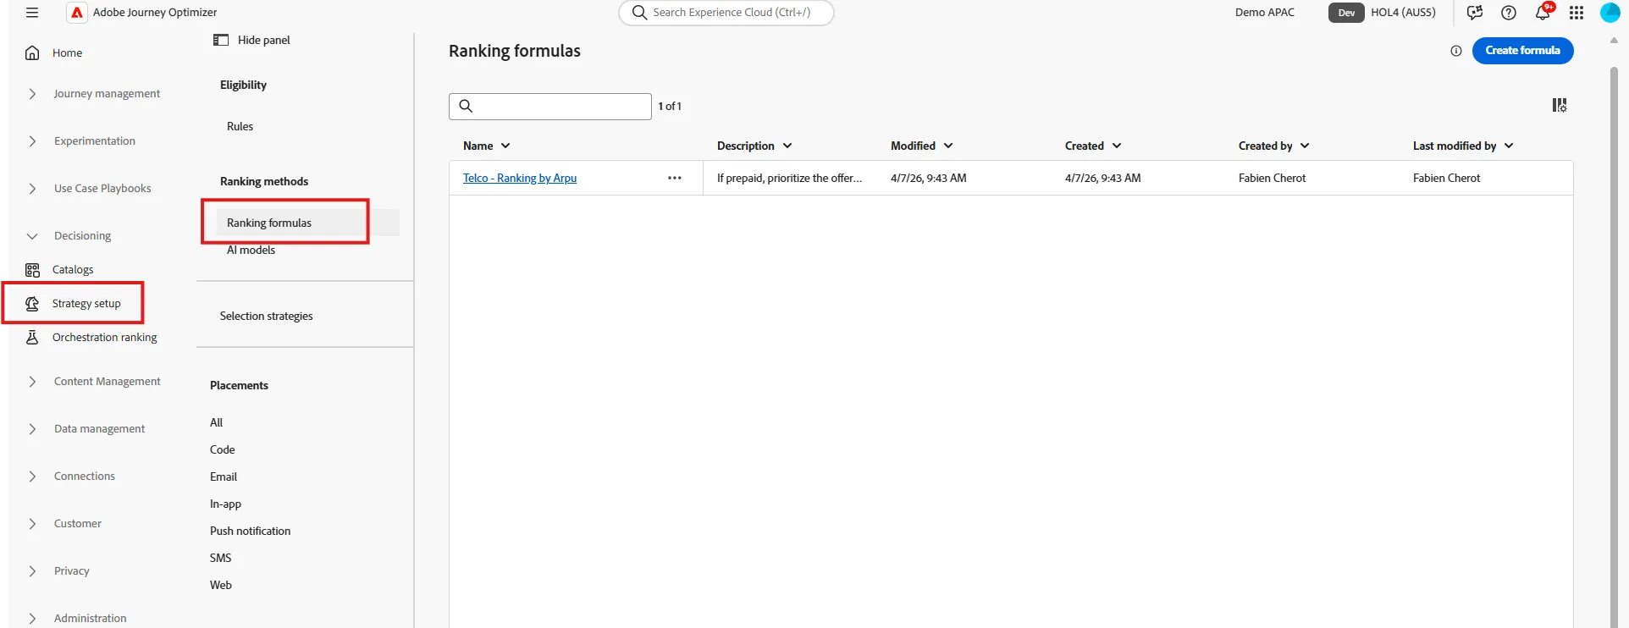
Task: Open Selection strategies
Action: [266, 316]
